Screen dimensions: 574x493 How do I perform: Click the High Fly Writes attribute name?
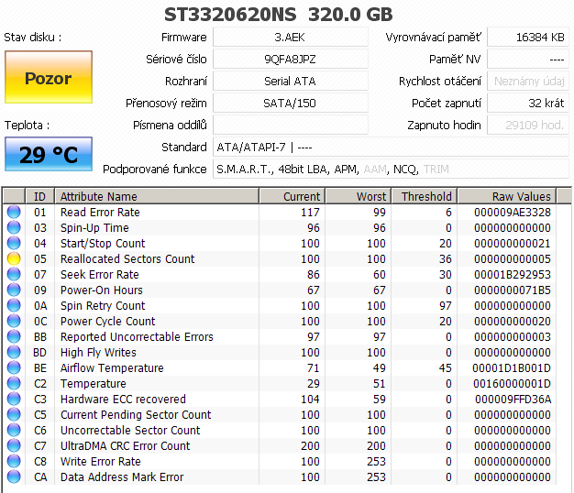click(98, 352)
